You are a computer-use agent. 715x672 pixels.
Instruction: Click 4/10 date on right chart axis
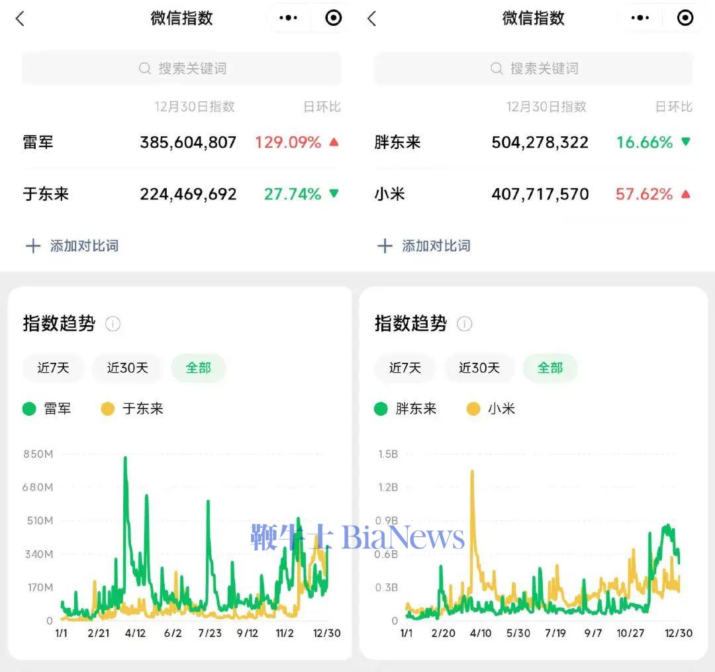[481, 633]
